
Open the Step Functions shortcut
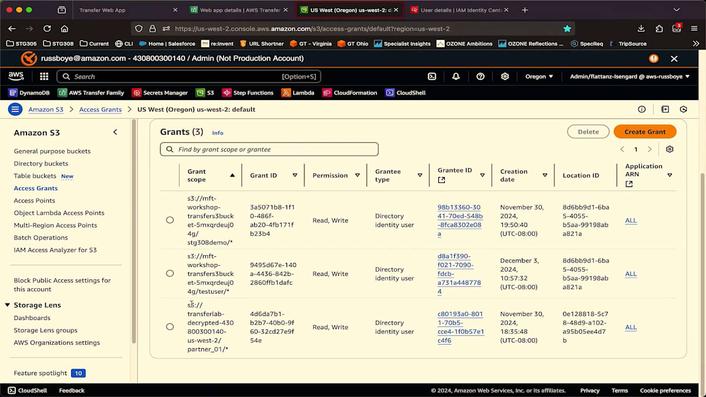tap(248, 92)
